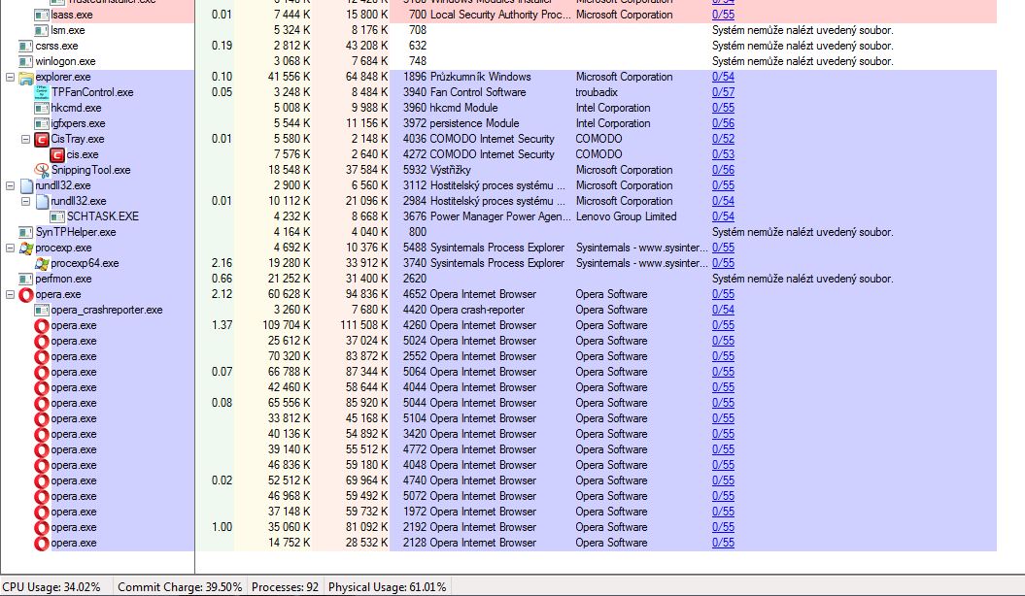This screenshot has width=1025, height=596.
Task: Open the 0/52 VirusTotal link for CisTray.exe
Action: pyautogui.click(x=723, y=139)
